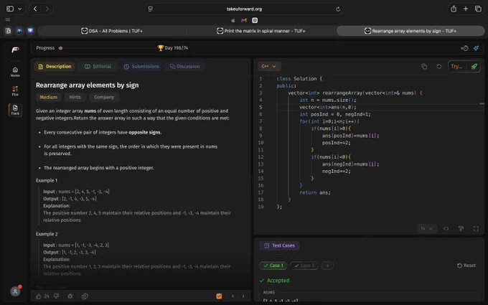Open user profile avatar

pos(15,291)
